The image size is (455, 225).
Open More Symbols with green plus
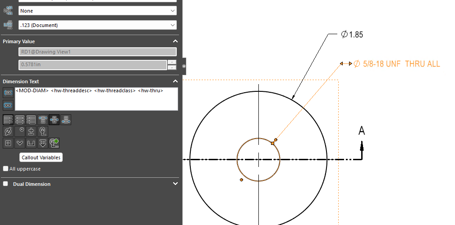tap(55, 143)
